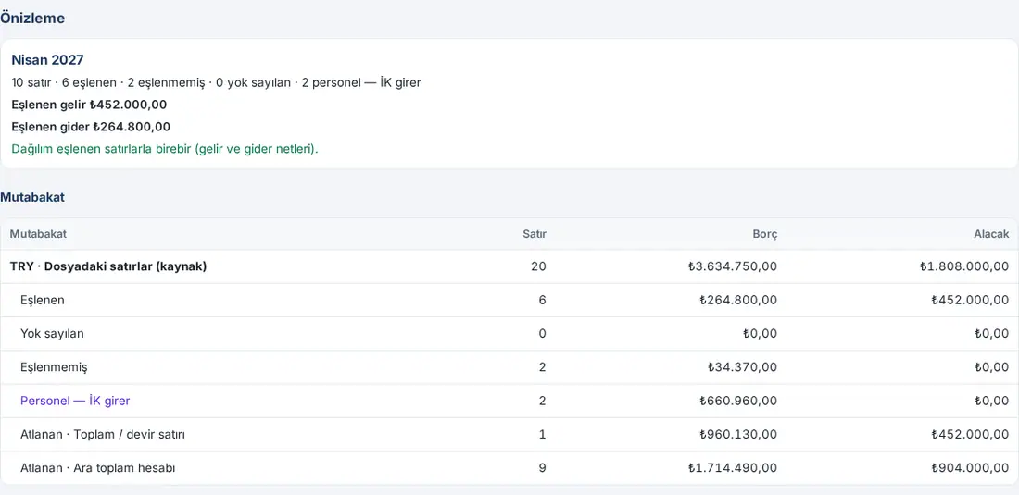This screenshot has width=1019, height=495.
Task: Click the Personel row count 2
Action: (x=543, y=401)
